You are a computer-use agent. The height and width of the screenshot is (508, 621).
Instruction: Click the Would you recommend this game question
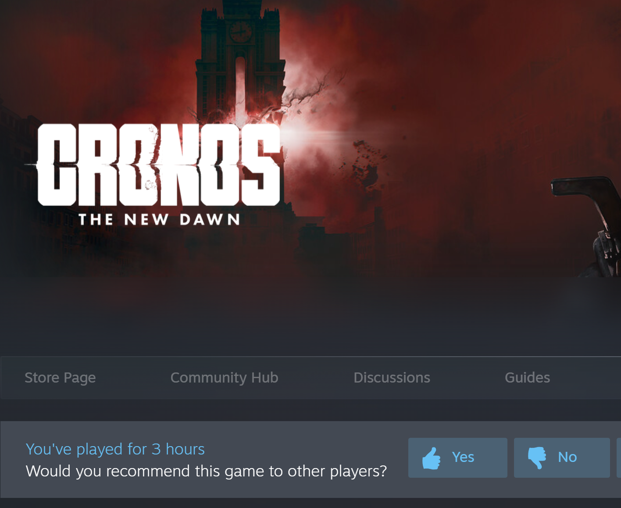point(207,471)
